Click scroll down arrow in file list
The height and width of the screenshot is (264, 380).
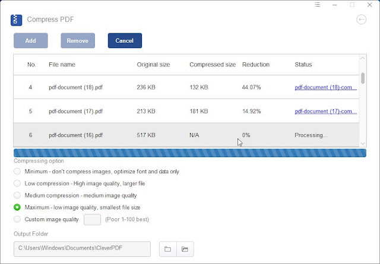click(363, 144)
